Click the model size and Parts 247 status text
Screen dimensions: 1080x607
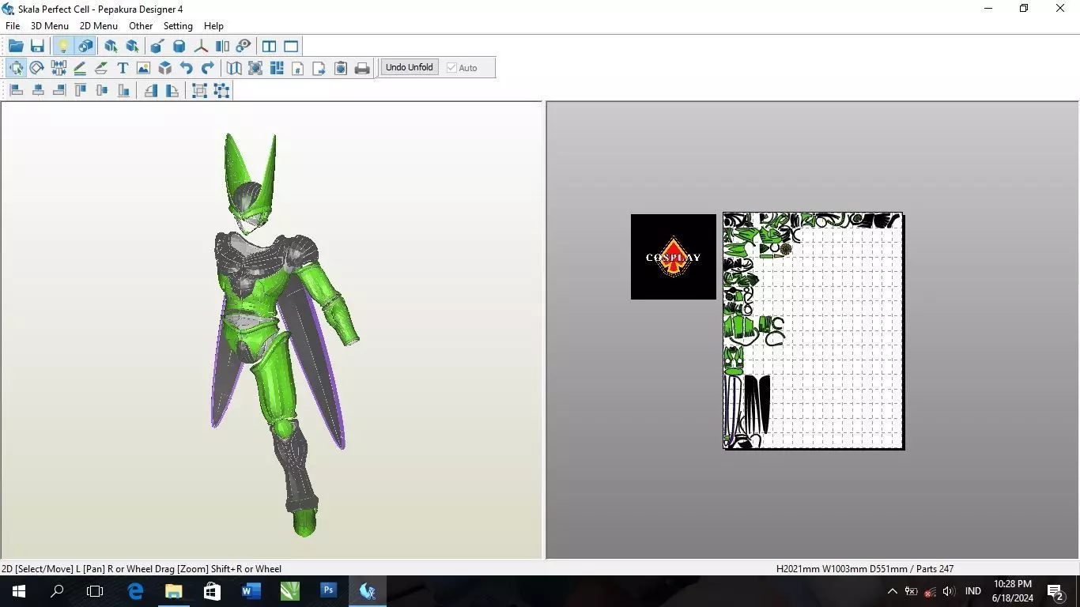coord(865,568)
